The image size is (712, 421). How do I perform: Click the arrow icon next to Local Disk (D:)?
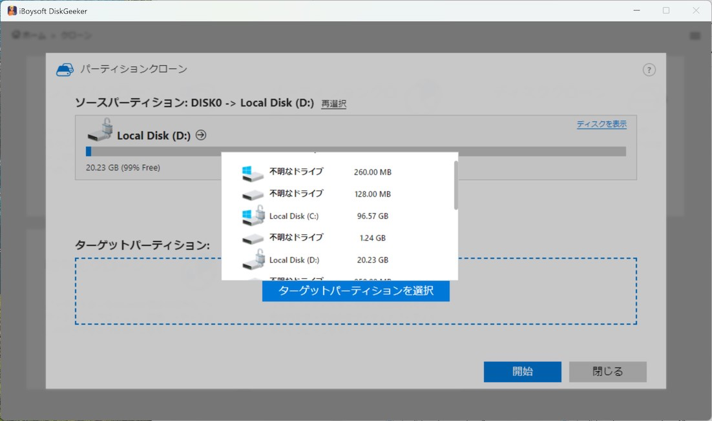(x=201, y=135)
